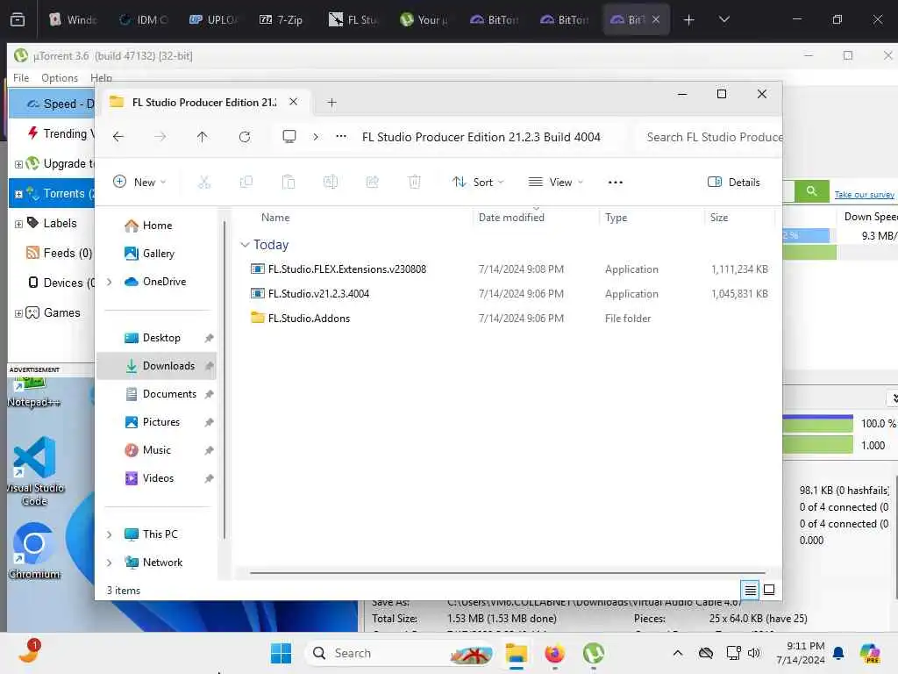Screen dimensions: 898x674
Task: Click the horizontal scrollbar in file list
Action: pyautogui.click(x=508, y=572)
